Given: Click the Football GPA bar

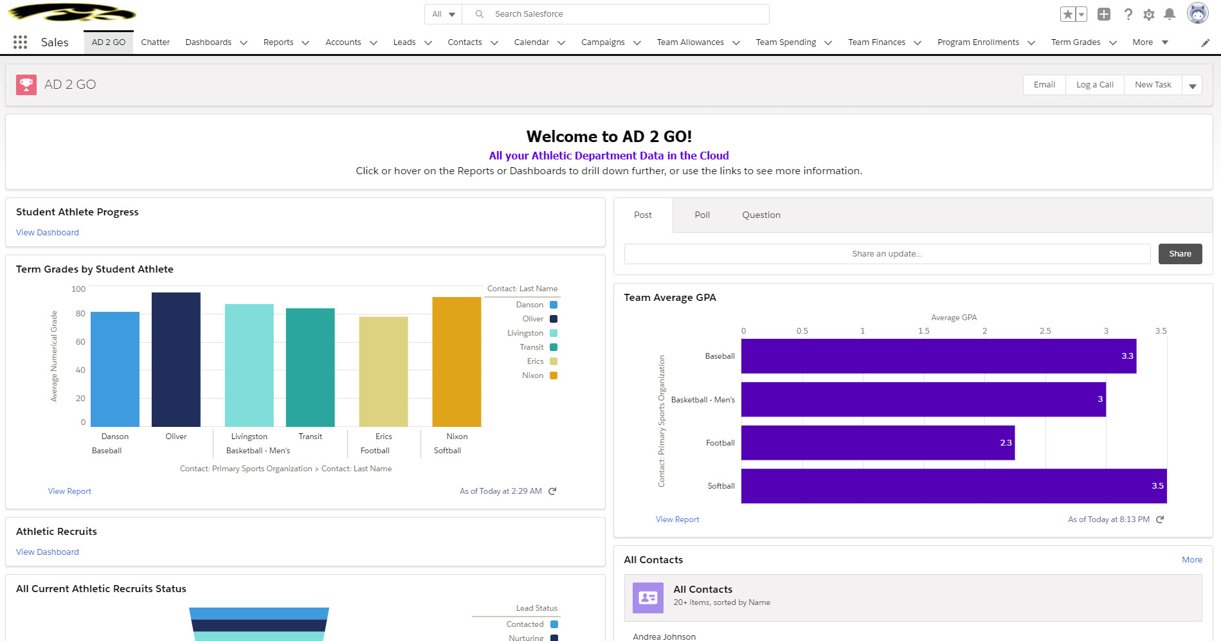Looking at the screenshot, I should [878, 443].
